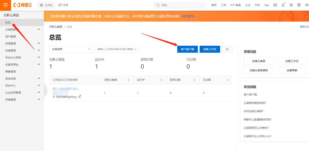This screenshot has height=151, width=309.
Task: Expand the 云桌面管理 sidebar section
Action: click(22, 29)
